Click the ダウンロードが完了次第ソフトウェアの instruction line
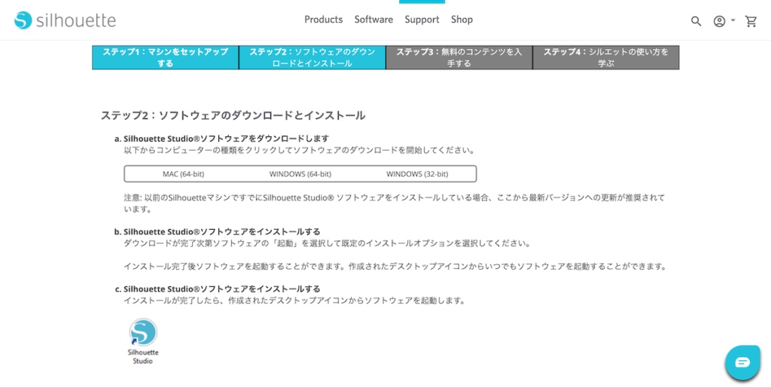The height and width of the screenshot is (388, 771). click(327, 243)
